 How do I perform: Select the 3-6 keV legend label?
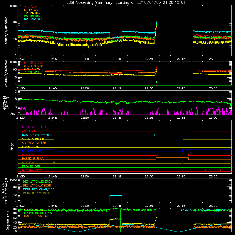pyautogui.click(x=31, y=7)
